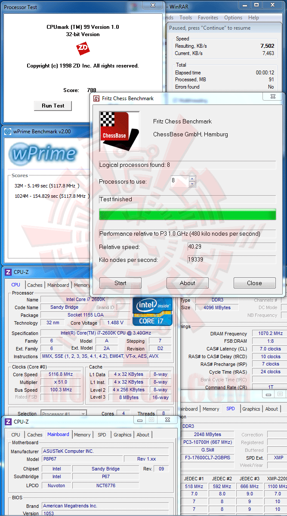The height and width of the screenshot is (516, 287).
Task: Close the WinRAR window
Action: (272, 4)
